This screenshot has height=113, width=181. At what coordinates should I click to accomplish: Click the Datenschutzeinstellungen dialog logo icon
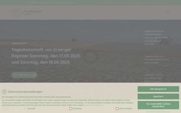pos(4,92)
